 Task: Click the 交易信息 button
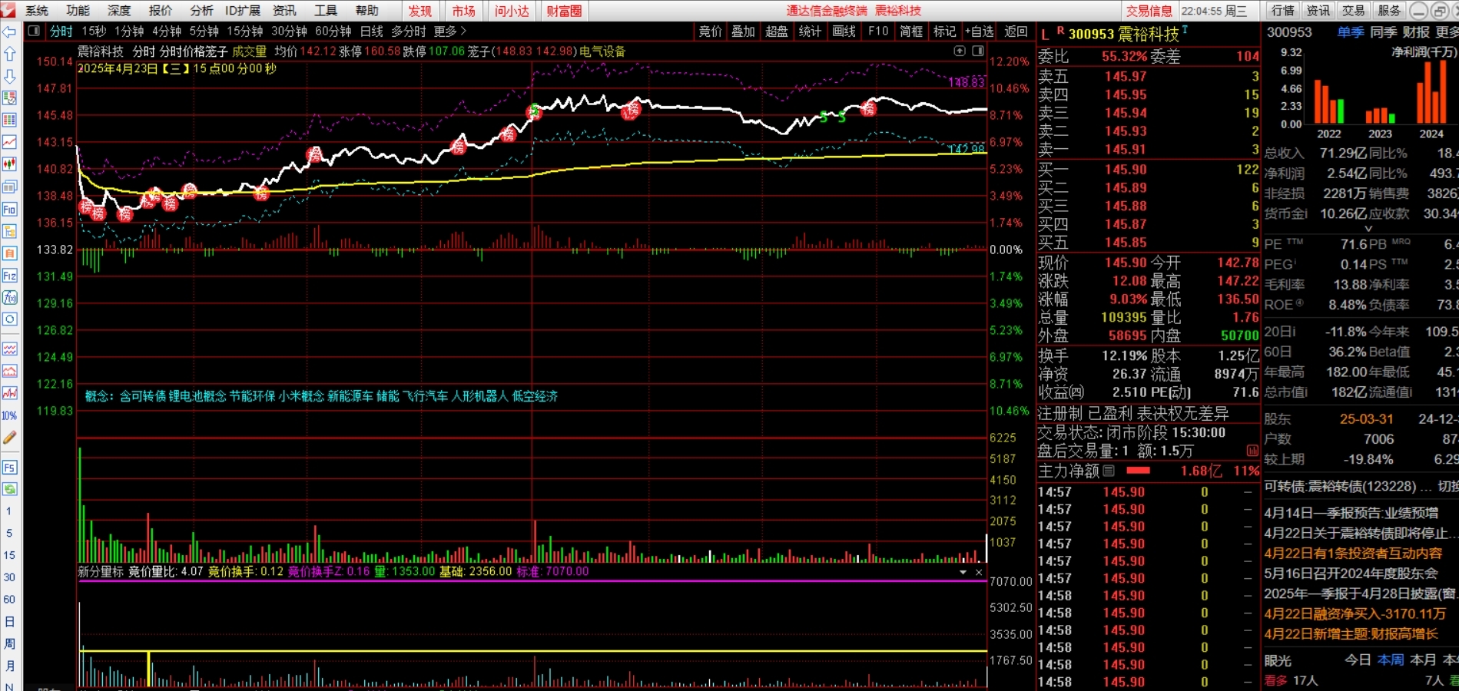pos(1149,11)
